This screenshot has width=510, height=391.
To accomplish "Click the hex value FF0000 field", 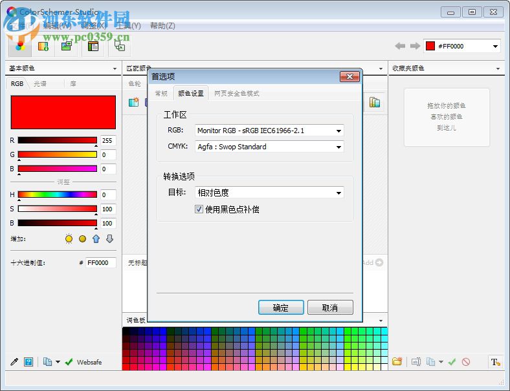I will (101, 263).
